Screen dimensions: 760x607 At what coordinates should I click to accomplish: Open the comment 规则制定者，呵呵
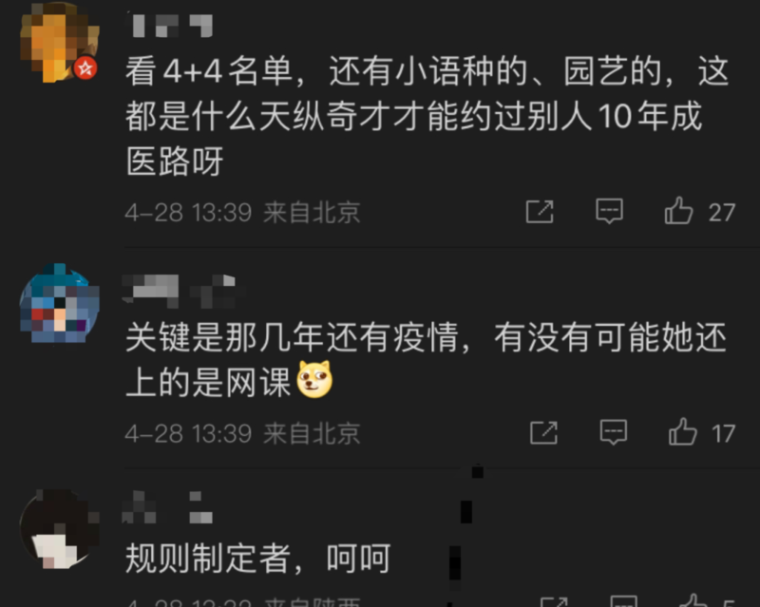pyautogui.click(x=257, y=559)
